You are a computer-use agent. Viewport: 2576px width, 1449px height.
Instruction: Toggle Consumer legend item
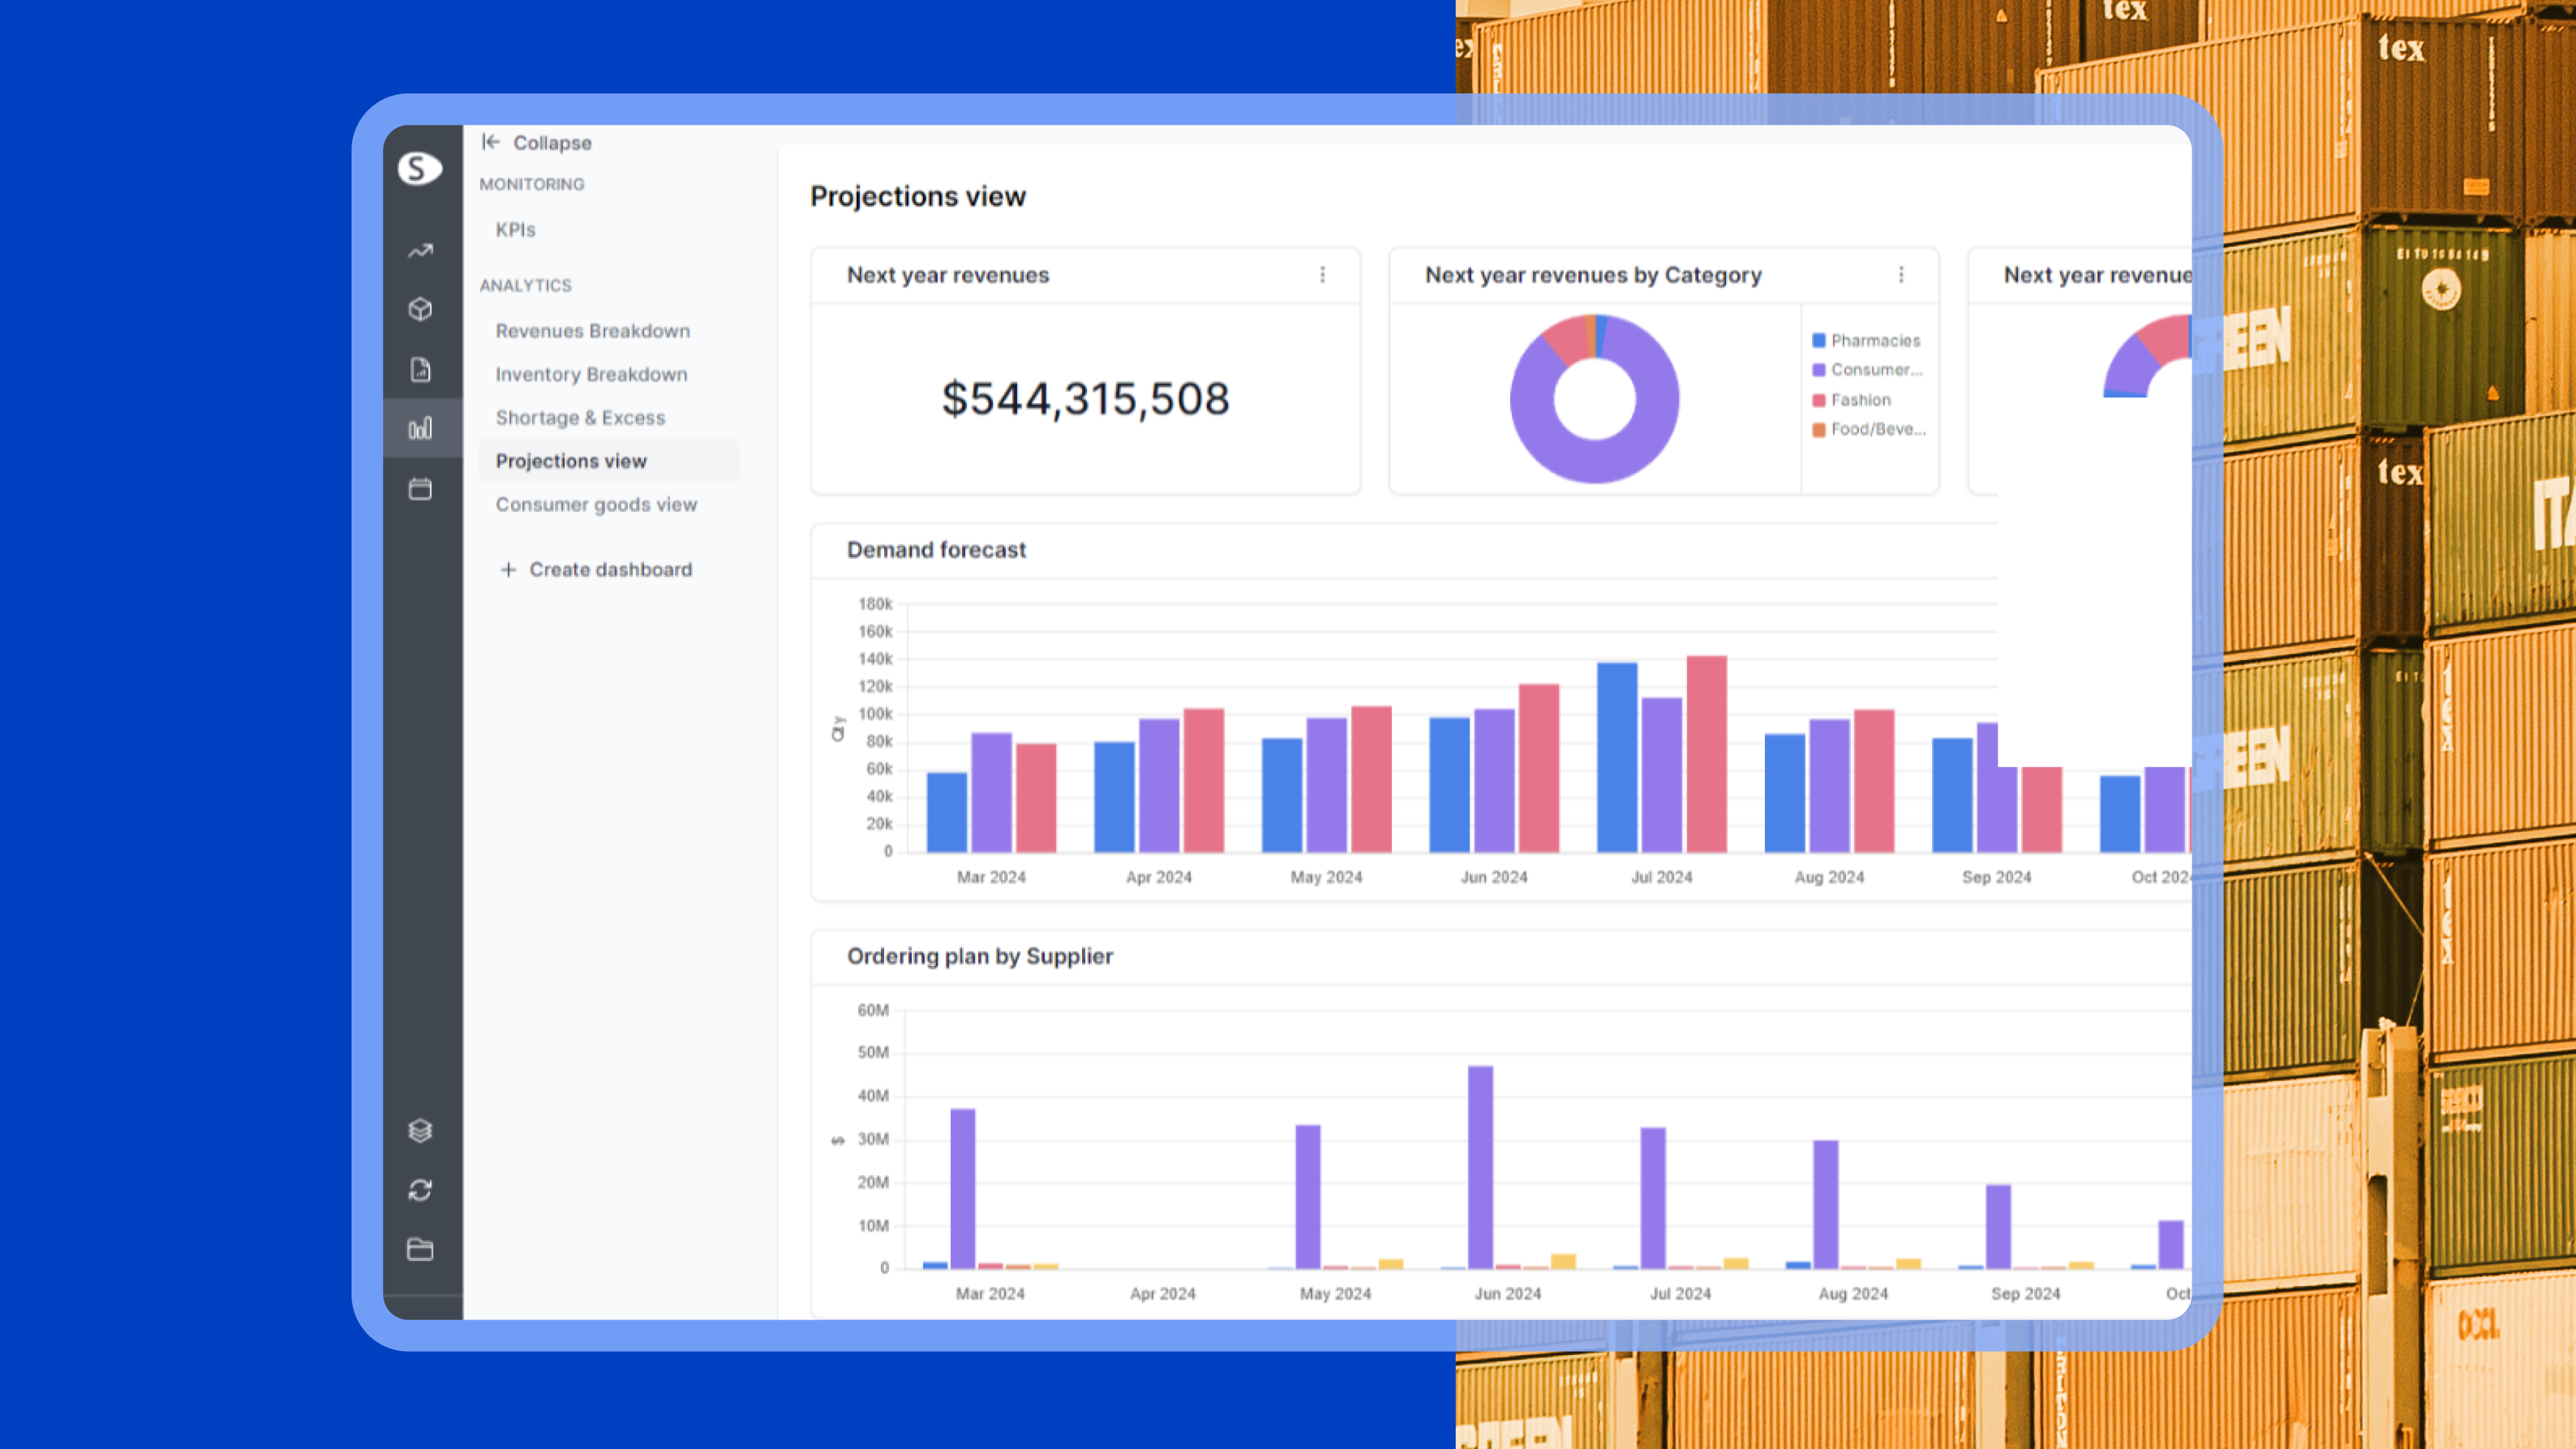pos(1867,369)
